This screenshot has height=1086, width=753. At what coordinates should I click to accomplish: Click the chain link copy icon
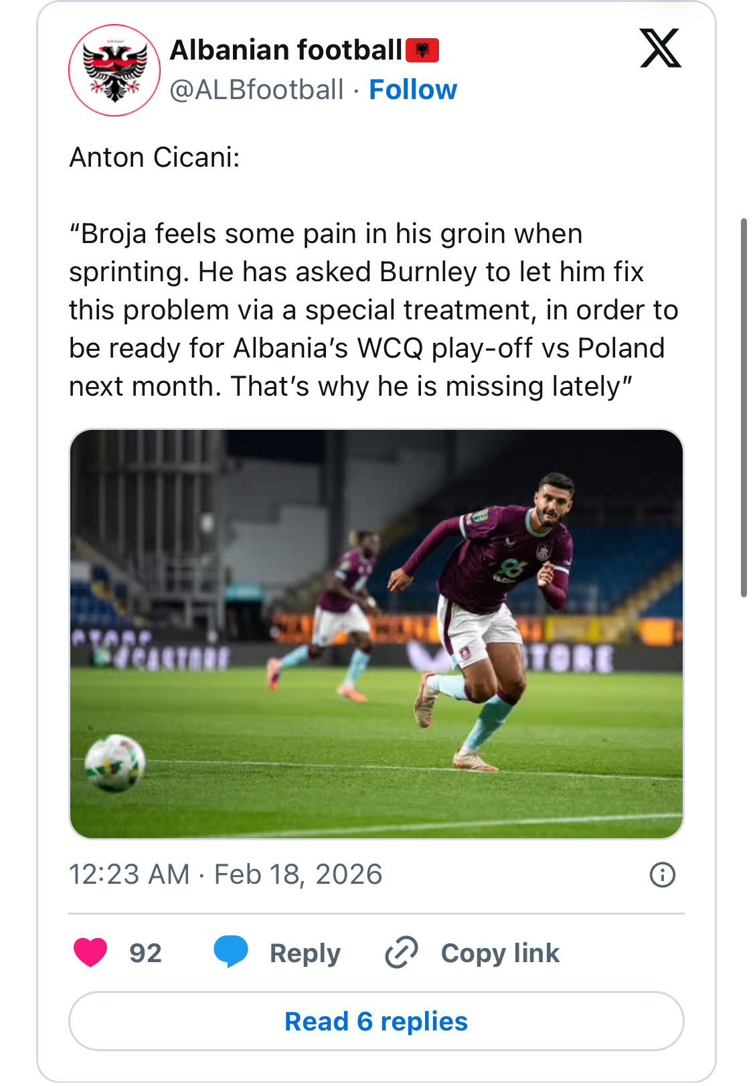[402, 952]
